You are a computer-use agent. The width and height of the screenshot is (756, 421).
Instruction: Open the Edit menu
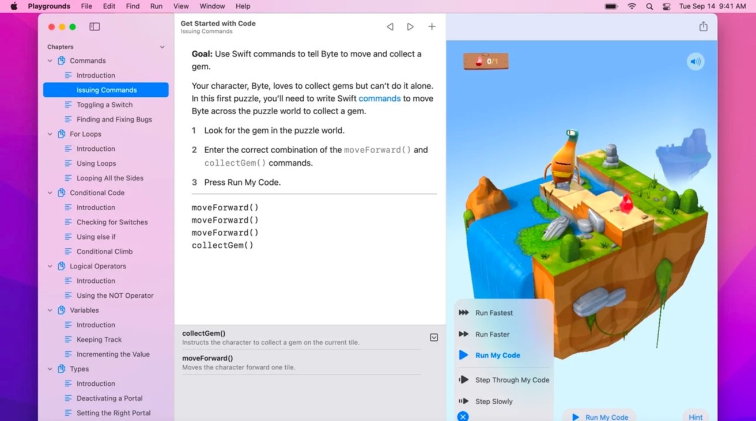click(x=109, y=6)
